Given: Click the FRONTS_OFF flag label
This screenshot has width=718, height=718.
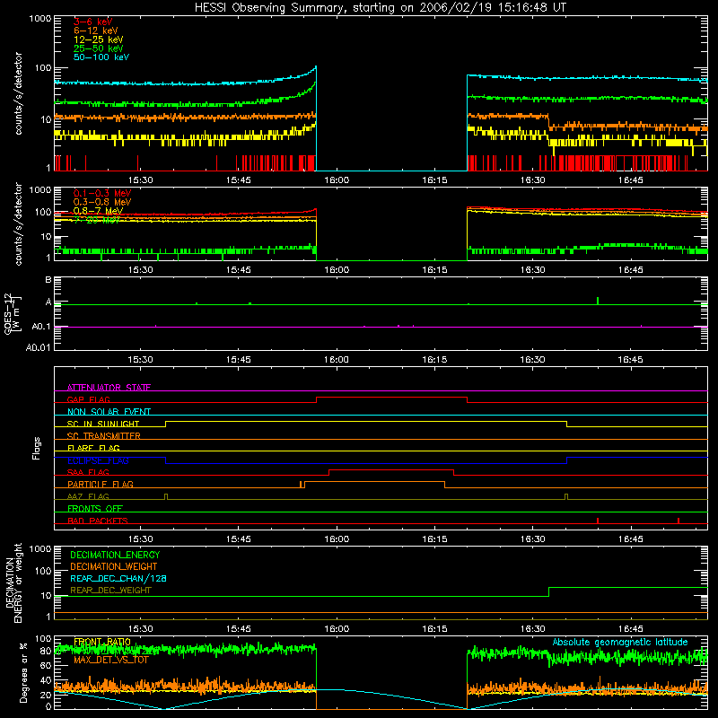Looking at the screenshot, I should tap(95, 508).
